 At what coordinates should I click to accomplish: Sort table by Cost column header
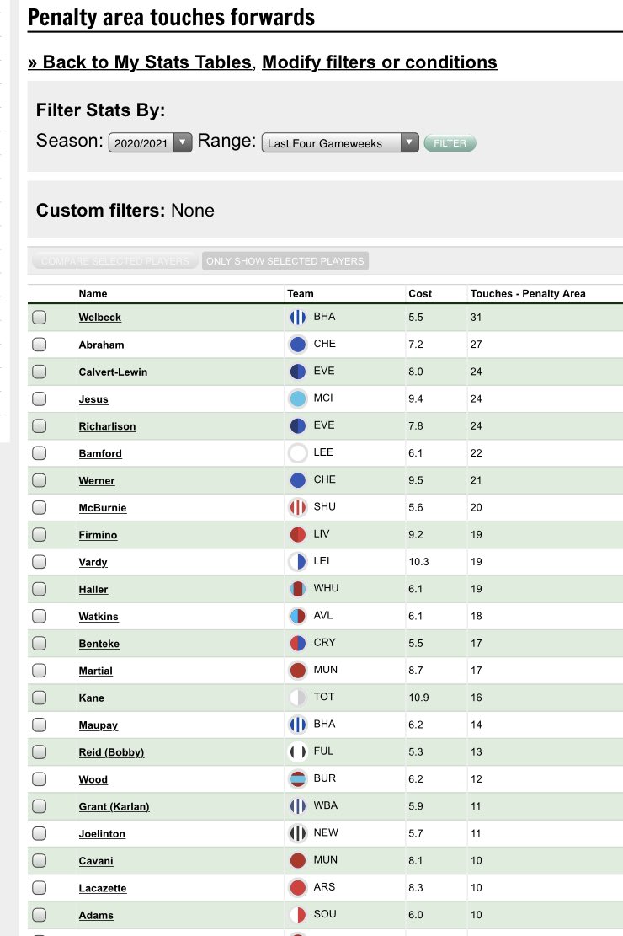420,294
